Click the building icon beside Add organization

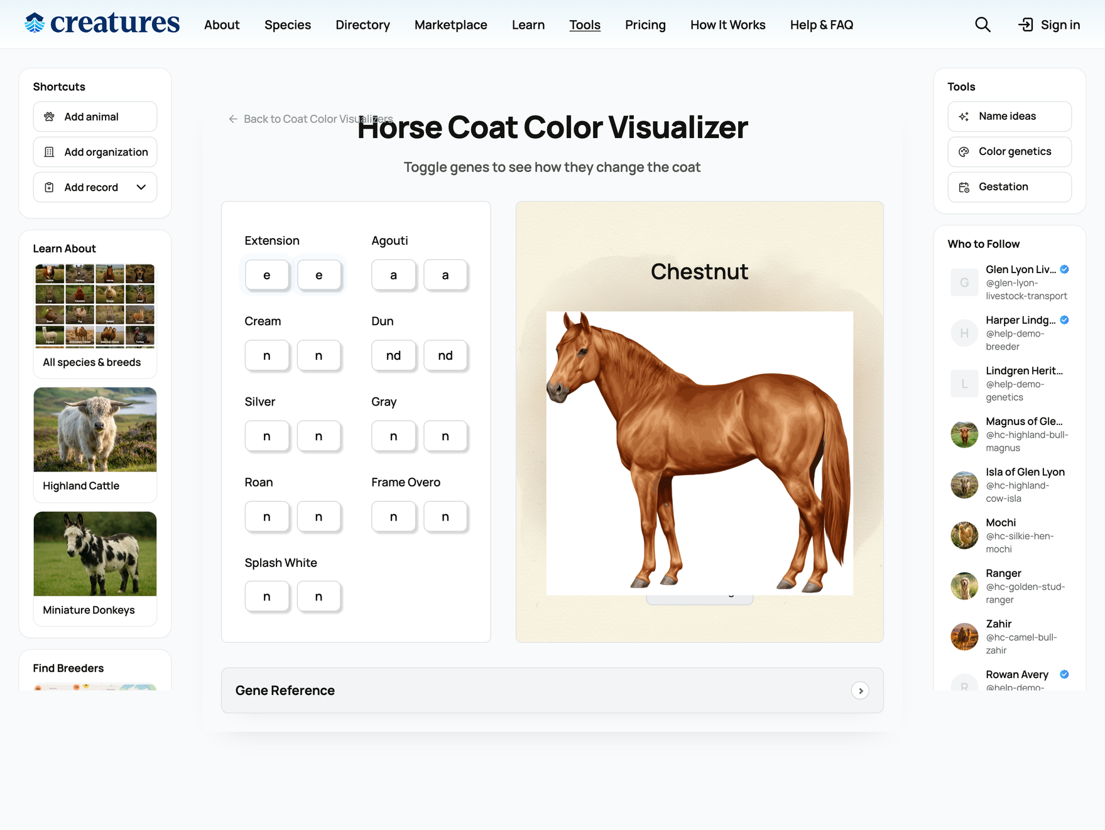tap(49, 152)
